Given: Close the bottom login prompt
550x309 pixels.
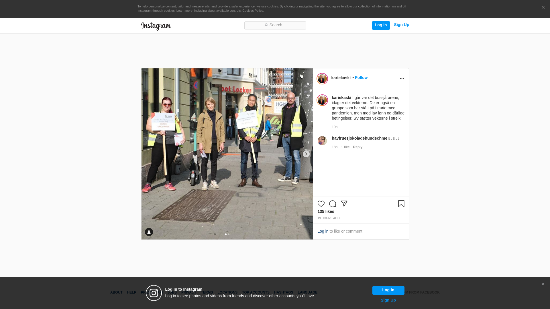Looking at the screenshot, I should [x=543, y=284].
